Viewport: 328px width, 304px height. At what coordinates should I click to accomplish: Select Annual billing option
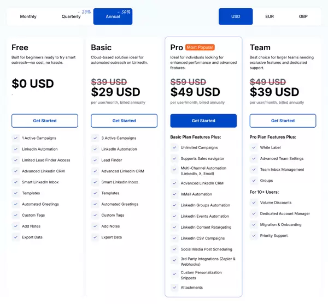click(x=113, y=16)
